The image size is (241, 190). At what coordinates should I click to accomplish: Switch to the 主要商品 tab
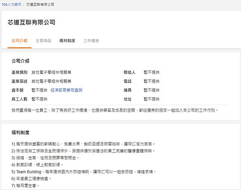[x=43, y=41]
